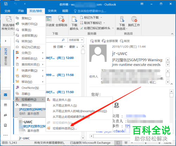Choose Mark as Read (标记为已读)
This screenshot has height=146, width=176.
click(30, 47)
